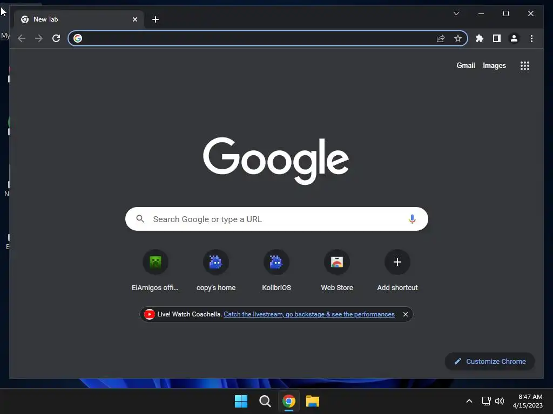553x414 pixels.
Task: Toggle the side panel icon
Action: pos(497,38)
